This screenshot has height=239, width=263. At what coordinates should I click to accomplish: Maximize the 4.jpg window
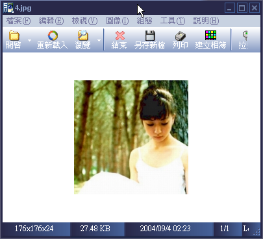[242, 8]
